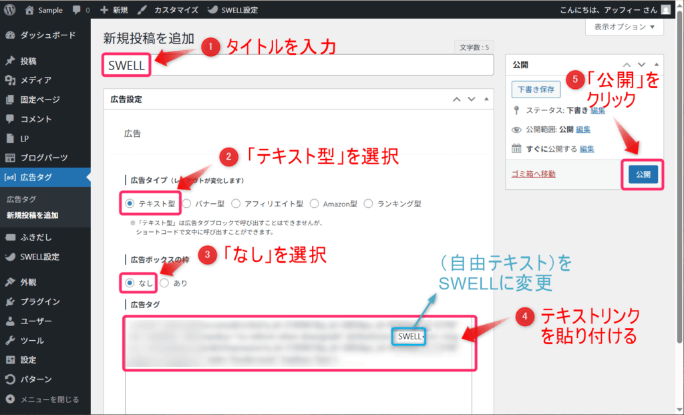Open the comments bubble in admin bar
Image resolution: width=684 pixels, height=415 pixels.
click(77, 10)
